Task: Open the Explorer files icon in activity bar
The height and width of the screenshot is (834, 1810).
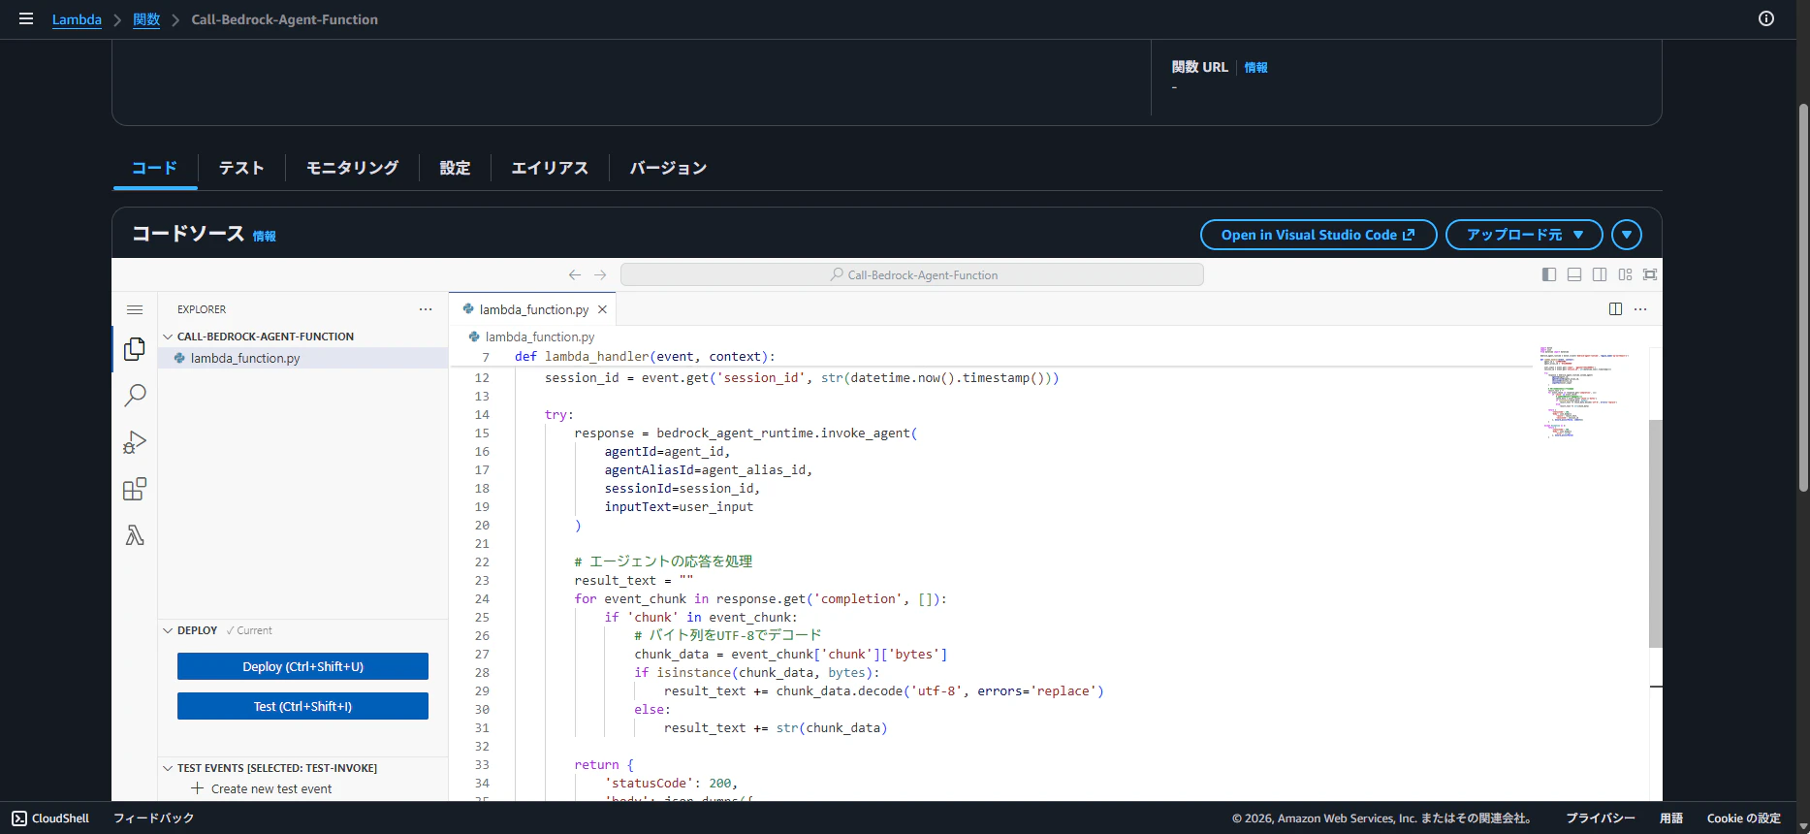Action: (135, 349)
